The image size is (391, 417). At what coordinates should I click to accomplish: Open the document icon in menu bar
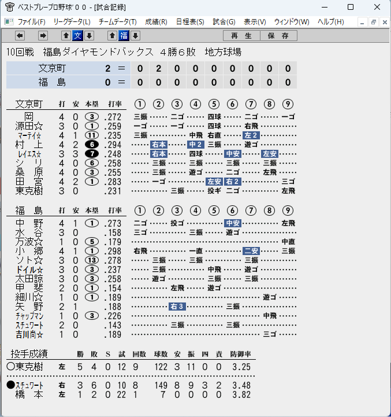(9, 22)
